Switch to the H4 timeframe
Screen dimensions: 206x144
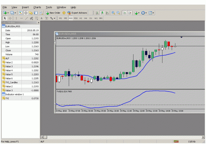tap(85, 18)
